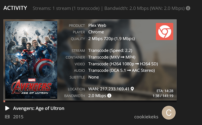This screenshot has width=202, height=125.
Task: Click the 2015 year link
Action: pos(18,117)
